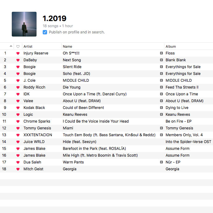Toggle the love heart for Roddy Ricch
The width and height of the screenshot is (213, 213).
point(18,87)
